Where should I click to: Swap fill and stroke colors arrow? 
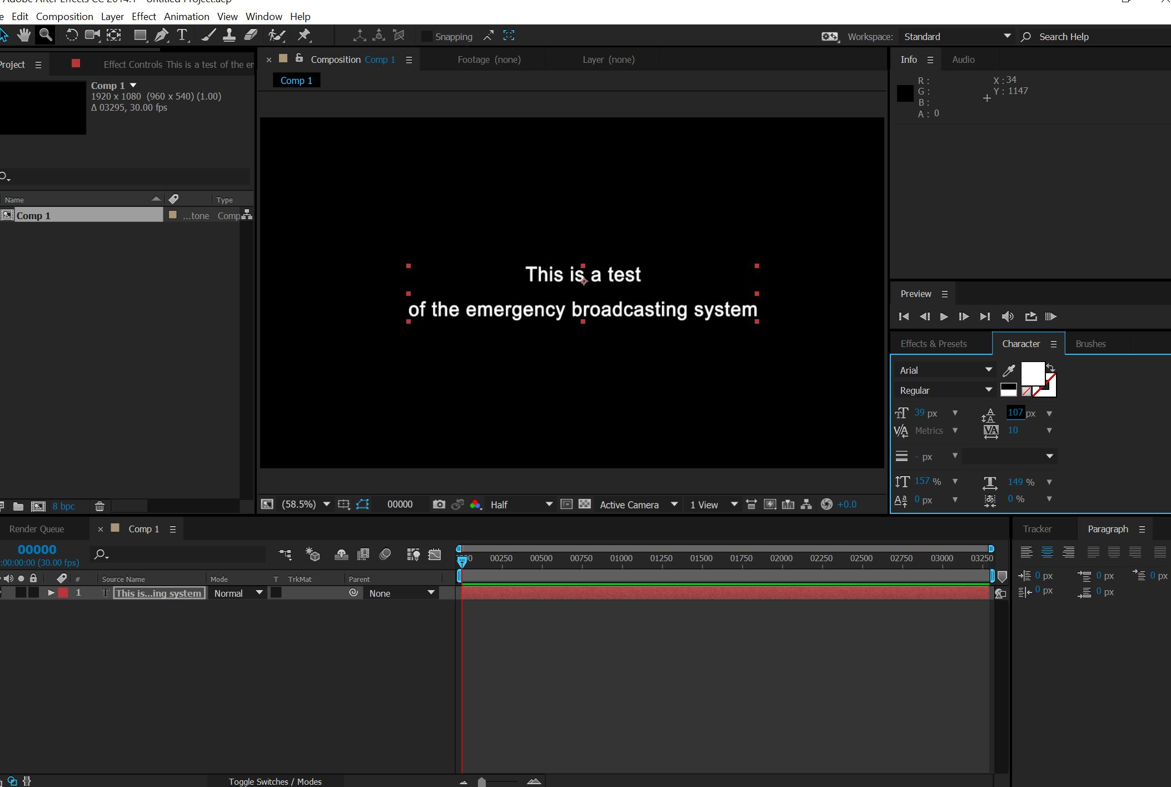pos(1050,368)
